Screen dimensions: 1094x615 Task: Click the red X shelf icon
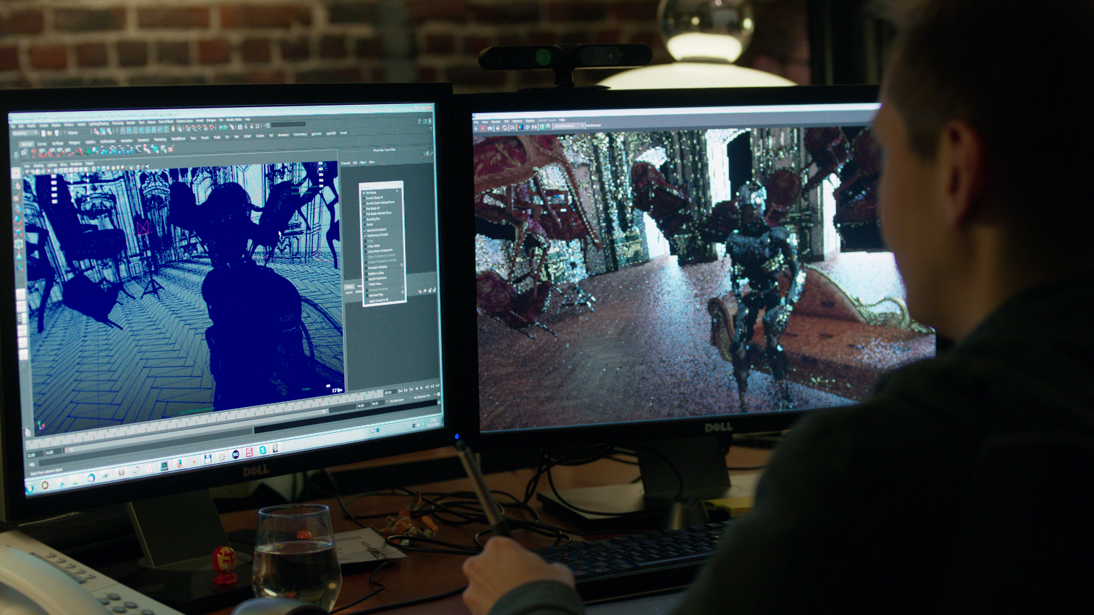(x=170, y=149)
